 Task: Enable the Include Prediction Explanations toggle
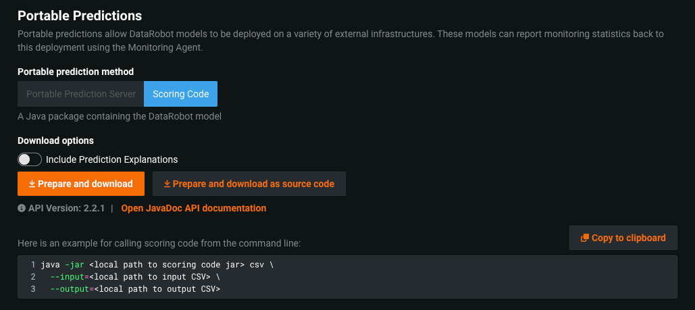[x=30, y=159]
